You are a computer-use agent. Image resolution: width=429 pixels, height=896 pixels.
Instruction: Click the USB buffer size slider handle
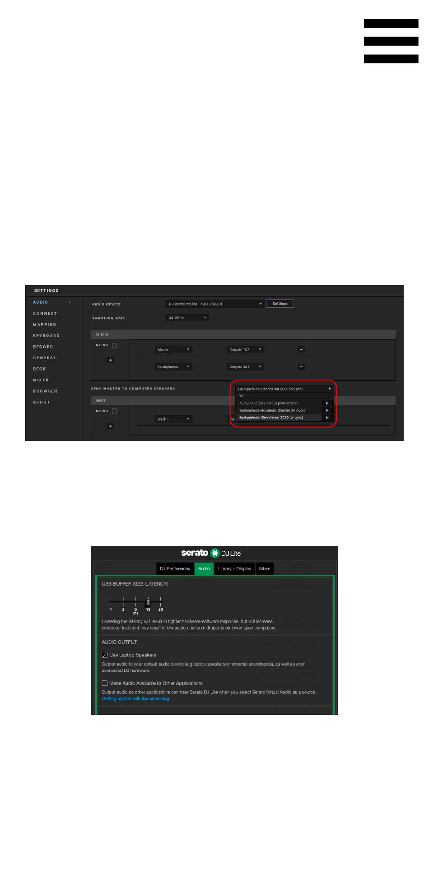pos(148,602)
